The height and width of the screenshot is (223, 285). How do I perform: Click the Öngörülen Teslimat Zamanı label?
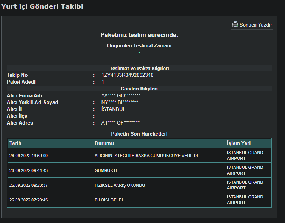139,45
